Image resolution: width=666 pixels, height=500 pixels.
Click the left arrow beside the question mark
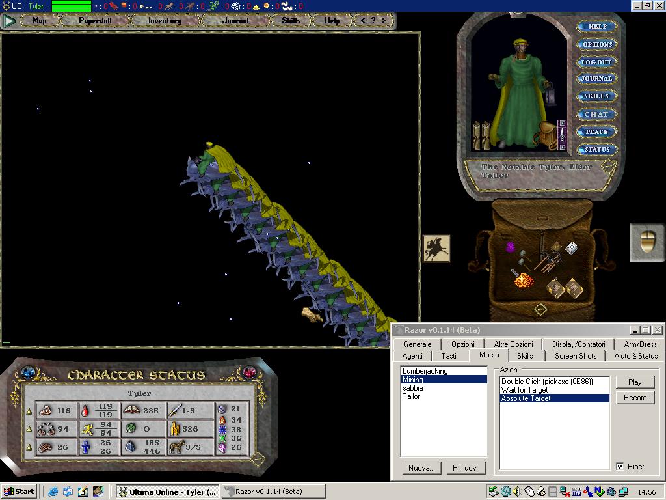pos(363,20)
